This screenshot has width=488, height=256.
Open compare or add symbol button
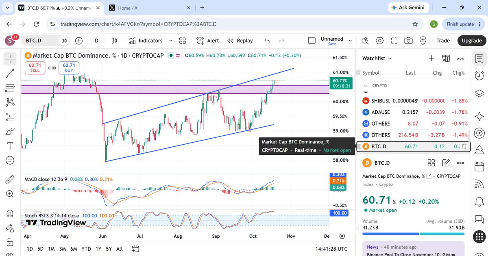tap(78, 41)
